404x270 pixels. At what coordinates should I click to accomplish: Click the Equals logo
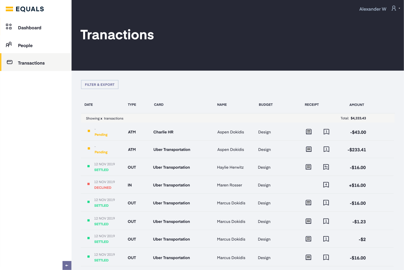point(25,9)
